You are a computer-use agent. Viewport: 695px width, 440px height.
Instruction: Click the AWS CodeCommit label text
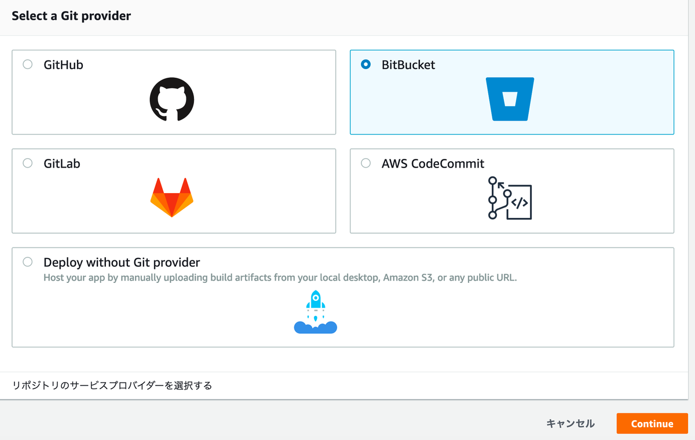433,163
